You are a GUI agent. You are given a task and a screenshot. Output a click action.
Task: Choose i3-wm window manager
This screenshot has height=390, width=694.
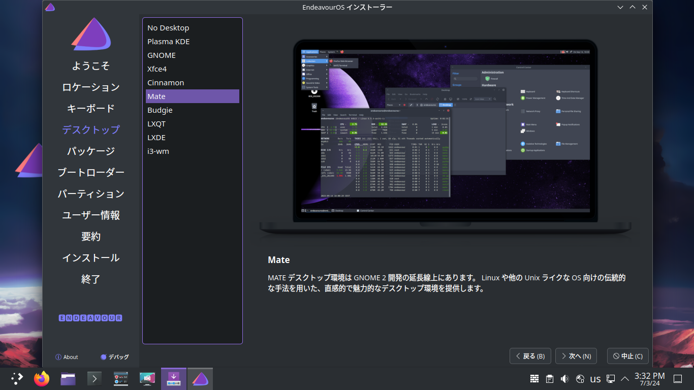pos(193,151)
